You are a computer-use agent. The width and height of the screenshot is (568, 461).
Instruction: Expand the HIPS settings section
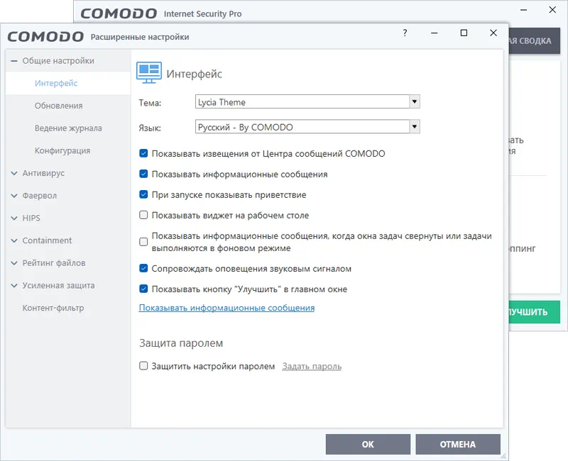pos(14,218)
